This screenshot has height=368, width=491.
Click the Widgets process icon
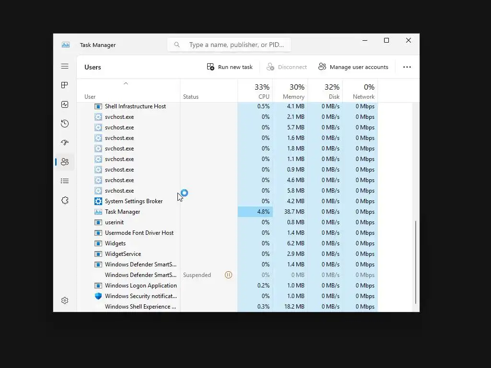click(x=98, y=243)
